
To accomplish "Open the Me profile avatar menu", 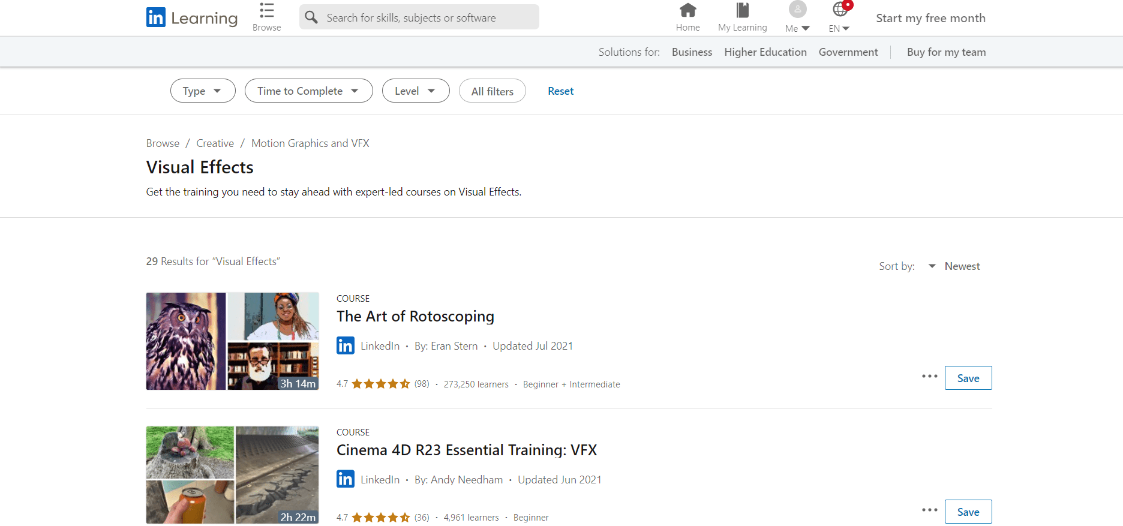I will click(797, 10).
